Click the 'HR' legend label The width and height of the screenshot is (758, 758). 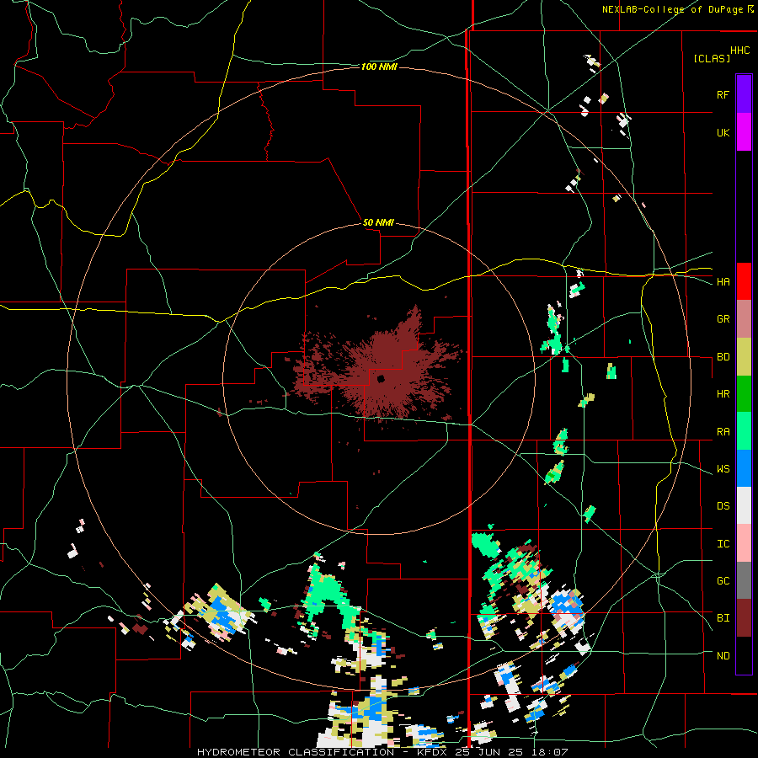(723, 394)
